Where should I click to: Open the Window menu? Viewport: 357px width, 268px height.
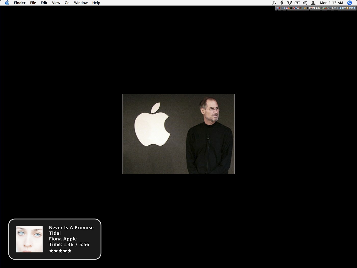tap(81, 3)
